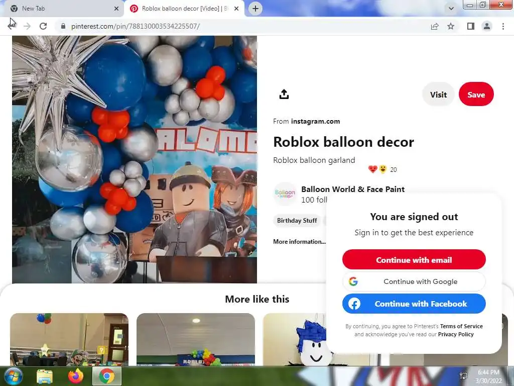This screenshot has width=514, height=386.
Task: Click the You are signed out heading
Action: click(x=414, y=217)
